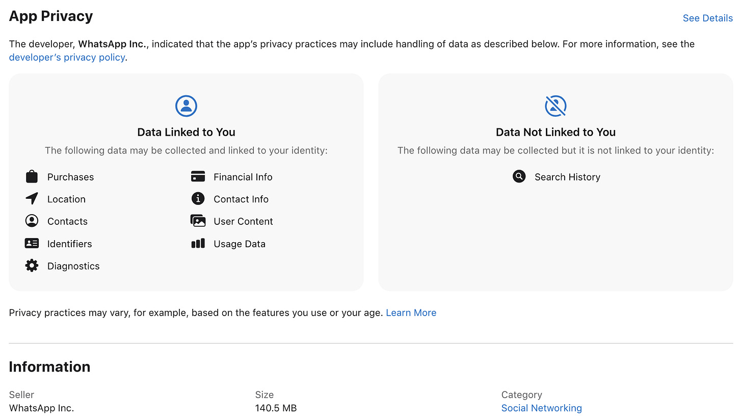
Task: Open the Social Networking category link
Action: pos(541,408)
